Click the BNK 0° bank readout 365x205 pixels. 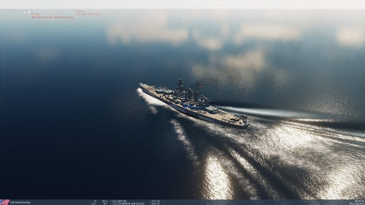(x=156, y=204)
